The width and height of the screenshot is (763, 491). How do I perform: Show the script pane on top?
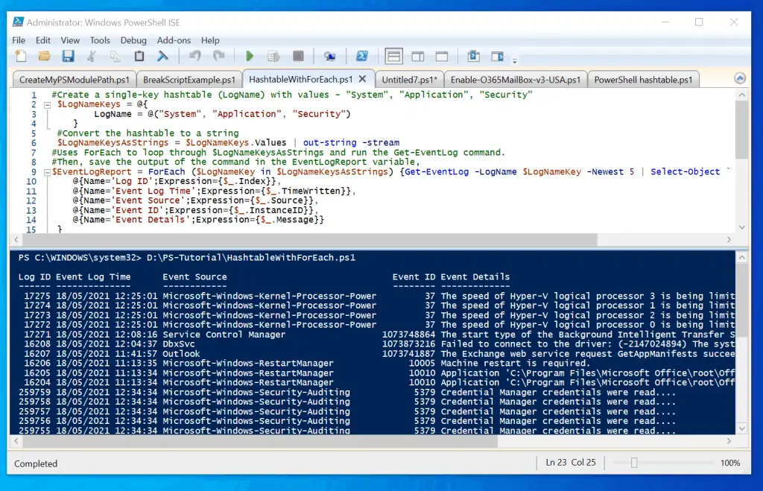coord(393,57)
